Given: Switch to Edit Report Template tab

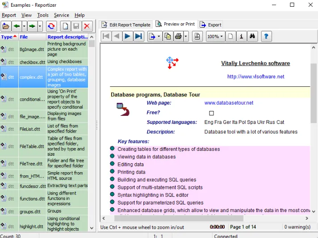Looking at the screenshot, I should tap(126, 25).
